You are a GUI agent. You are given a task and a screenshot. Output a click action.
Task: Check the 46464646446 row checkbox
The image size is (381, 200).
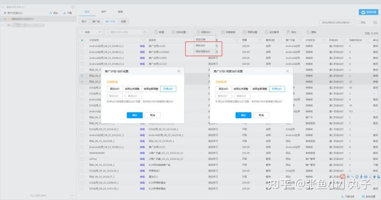82,153
